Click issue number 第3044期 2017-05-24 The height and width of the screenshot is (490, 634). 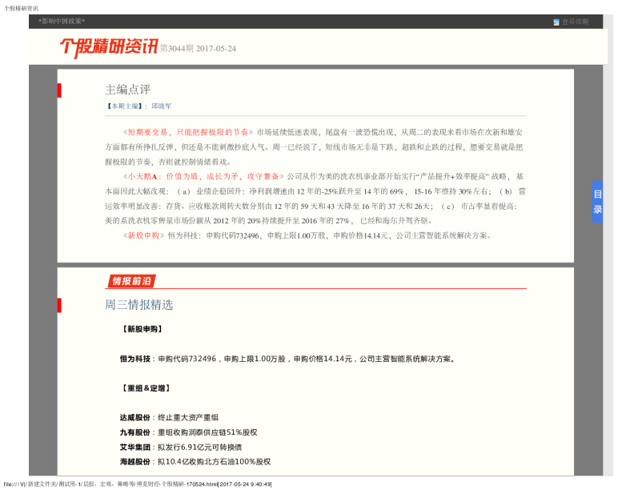pos(198,49)
